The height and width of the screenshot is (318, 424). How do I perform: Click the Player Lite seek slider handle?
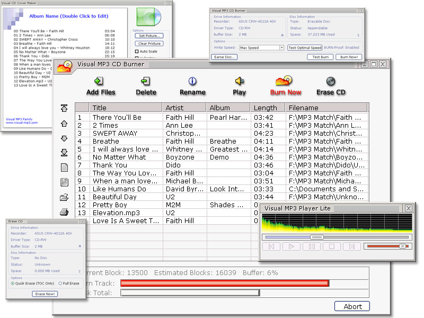click(x=317, y=237)
